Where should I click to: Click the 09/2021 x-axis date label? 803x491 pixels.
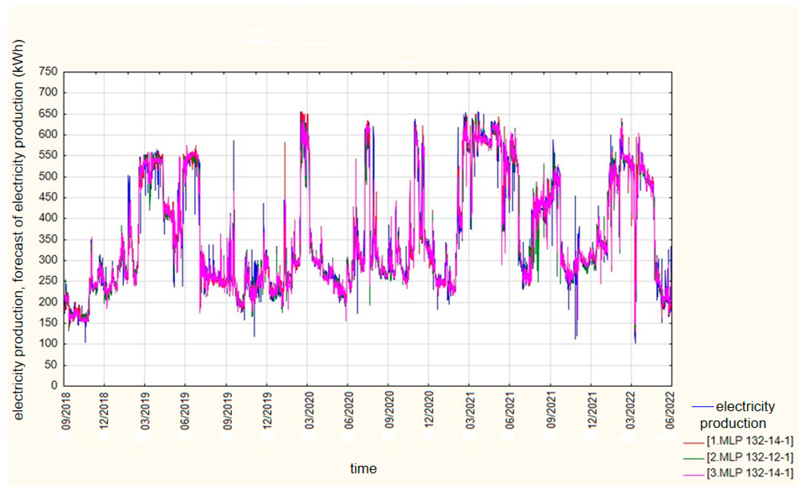point(551,411)
